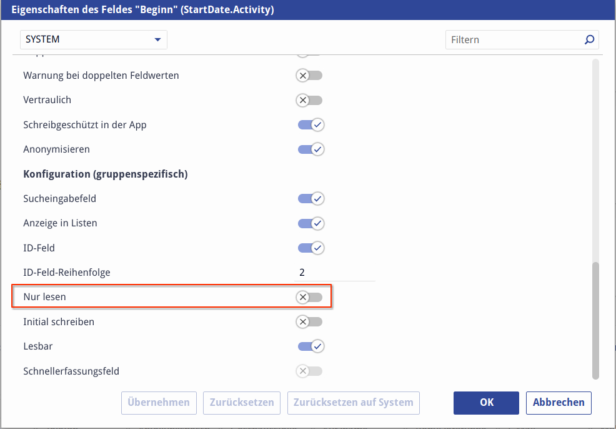
Task: Turn on the Vertraulich switch
Action: pyautogui.click(x=310, y=100)
